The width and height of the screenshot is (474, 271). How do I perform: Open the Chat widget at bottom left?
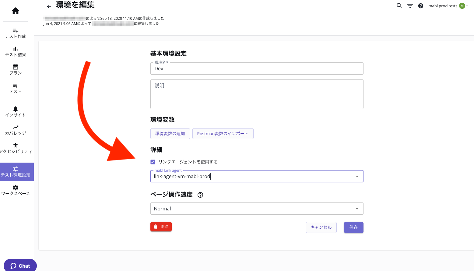[20, 265]
